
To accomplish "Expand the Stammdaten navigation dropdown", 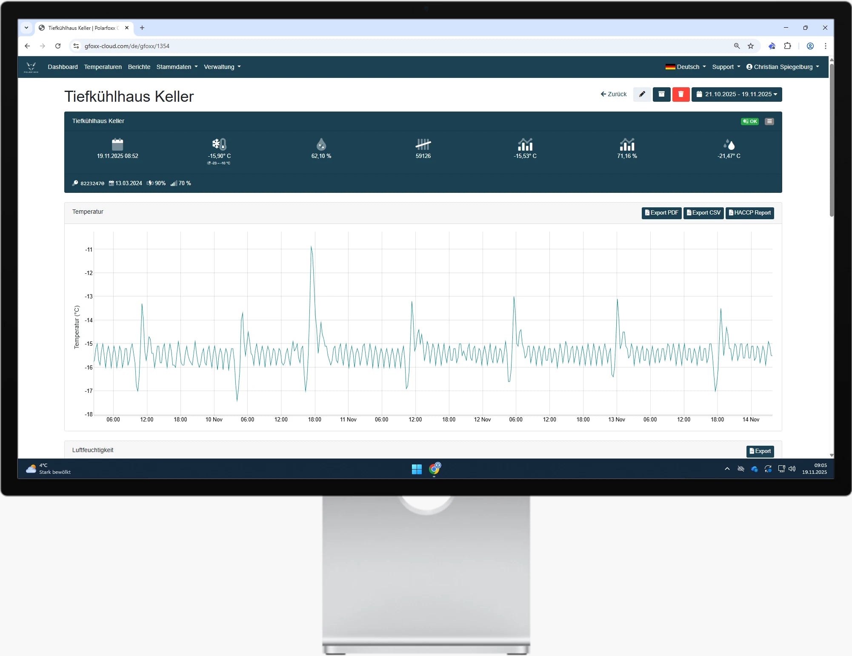I will tap(177, 67).
